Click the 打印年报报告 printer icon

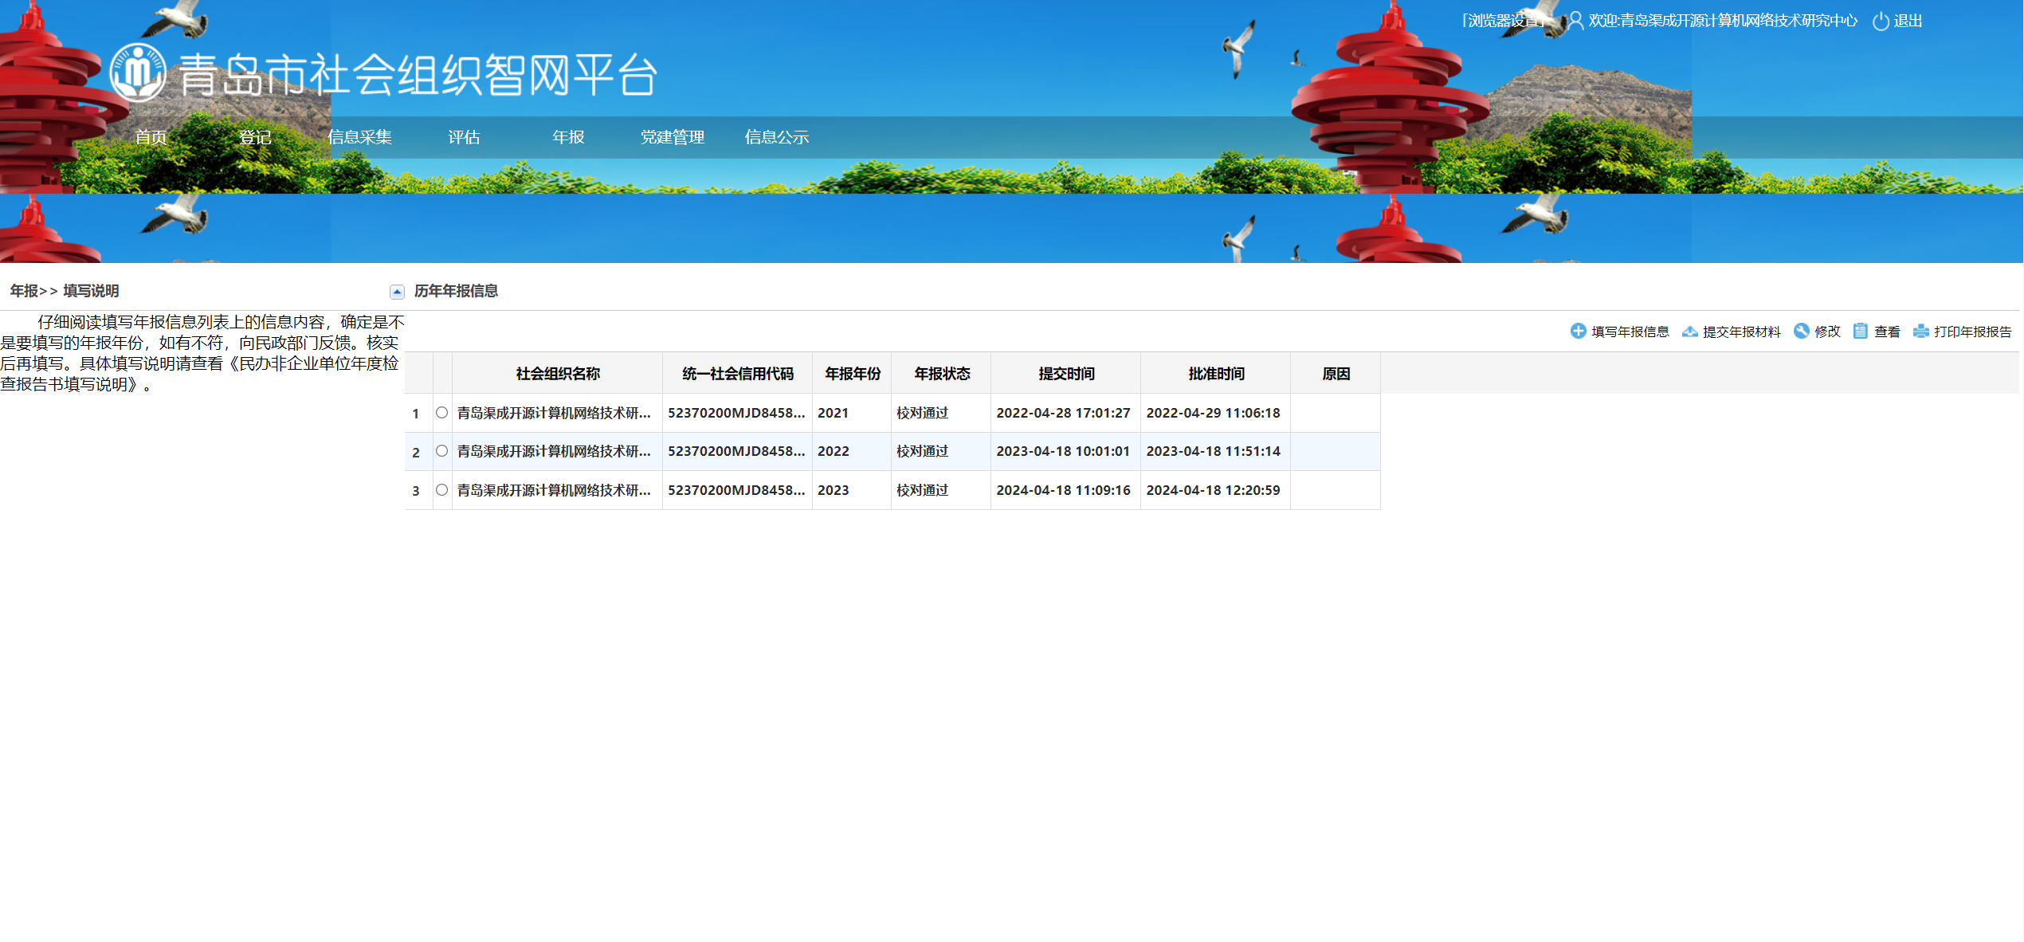point(1920,331)
